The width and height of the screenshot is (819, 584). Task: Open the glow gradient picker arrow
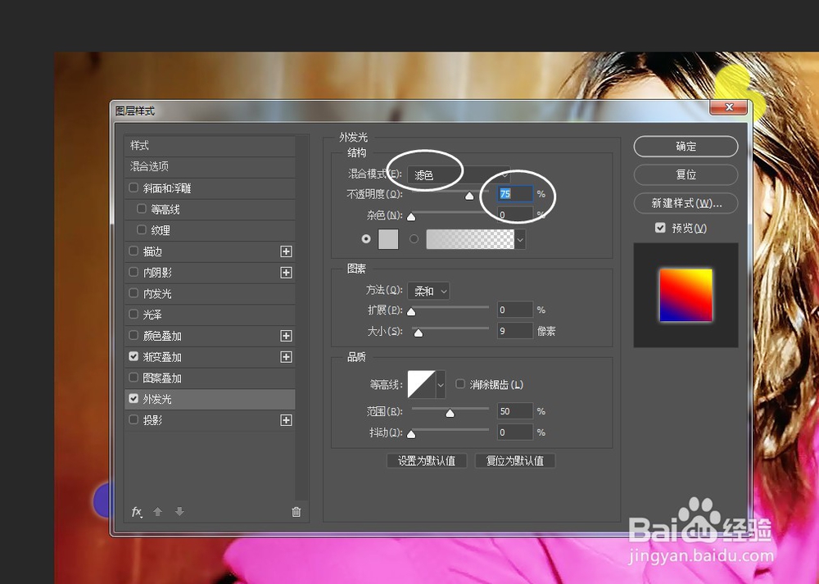pyautogui.click(x=520, y=239)
